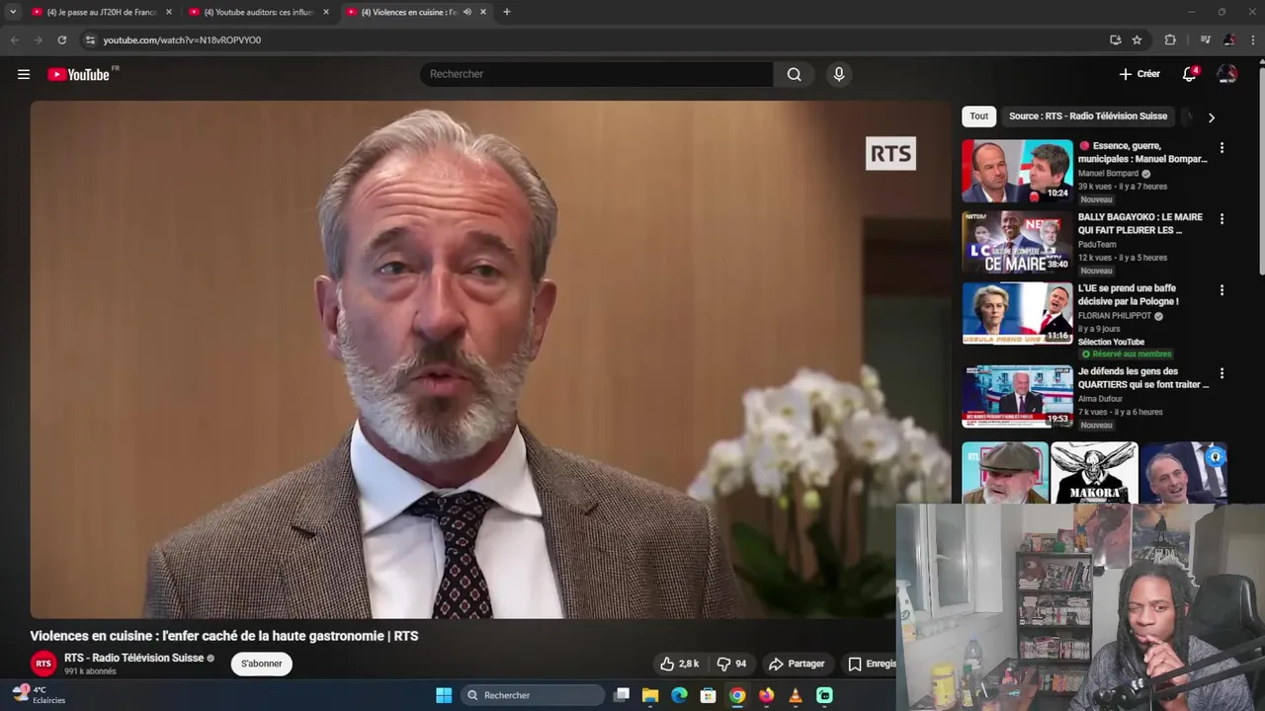1265x711 pixels.
Task: Switch to 'Youtube auditors' browser tab
Action: click(x=259, y=12)
